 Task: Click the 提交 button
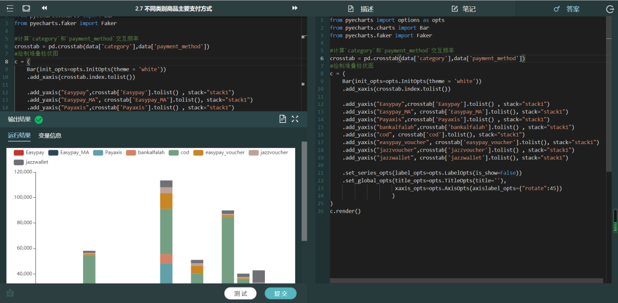[280, 293]
